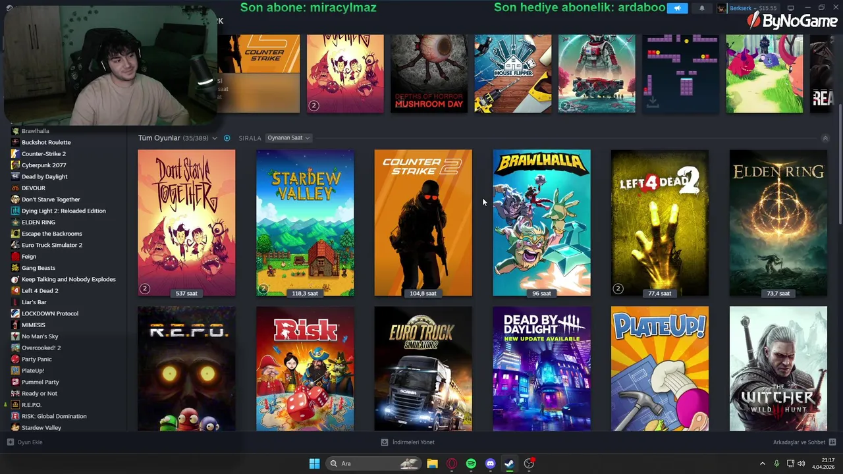The image size is (843, 474).
Task: Click the microphone tray icon
Action: tap(776, 463)
